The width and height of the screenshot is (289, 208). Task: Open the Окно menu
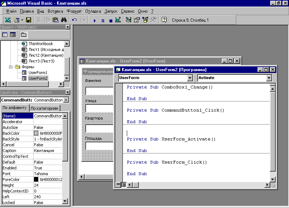(143, 11)
